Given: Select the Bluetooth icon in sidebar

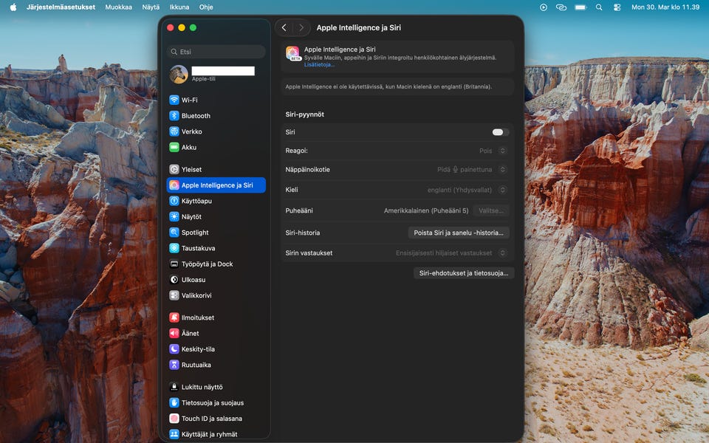Looking at the screenshot, I should coord(174,116).
